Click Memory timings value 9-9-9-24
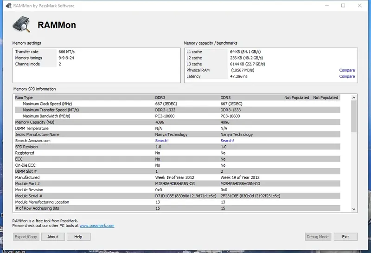Screen dimensions: 371x253 tap(66, 58)
